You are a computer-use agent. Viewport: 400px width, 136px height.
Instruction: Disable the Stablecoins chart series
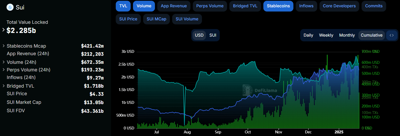point(278,6)
